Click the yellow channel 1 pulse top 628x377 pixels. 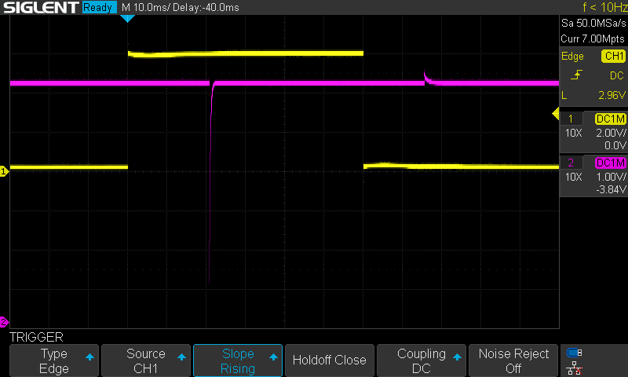(x=246, y=53)
